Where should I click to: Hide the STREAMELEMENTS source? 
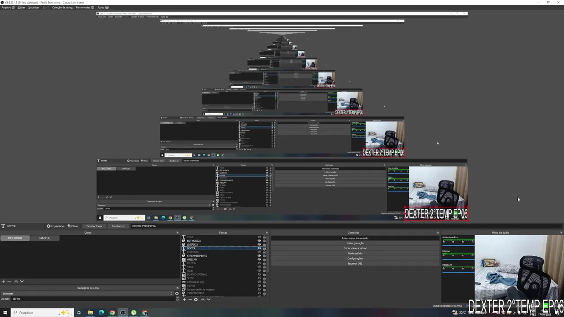(x=259, y=256)
